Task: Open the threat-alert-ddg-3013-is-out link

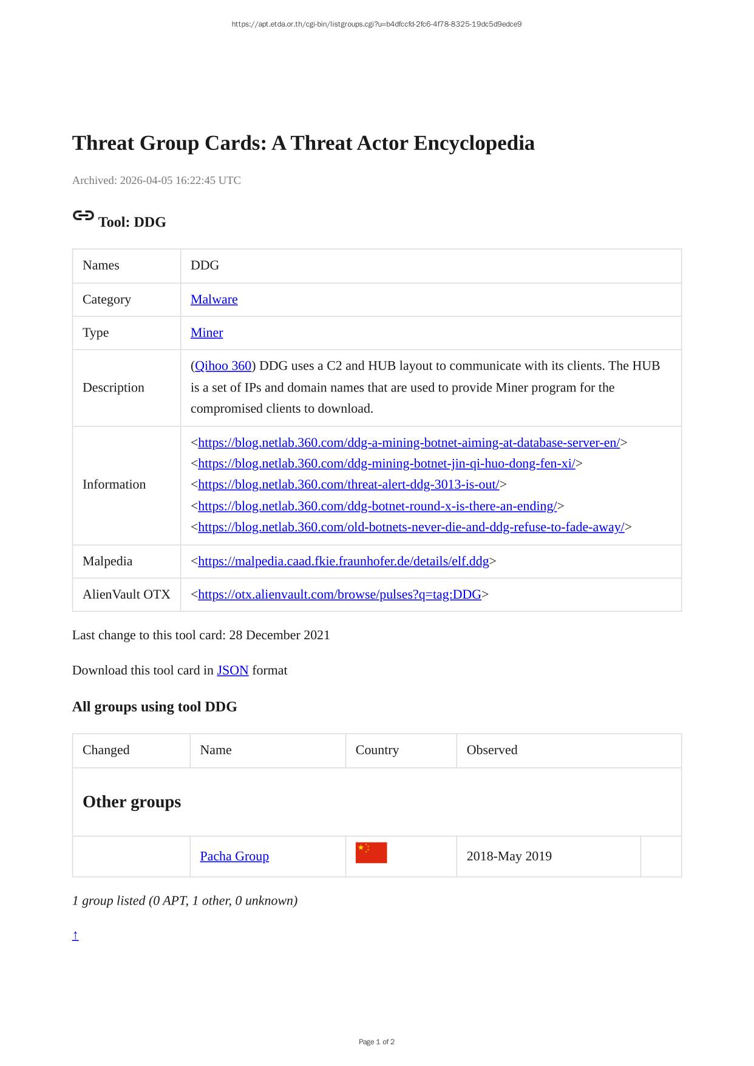Action: coord(348,484)
